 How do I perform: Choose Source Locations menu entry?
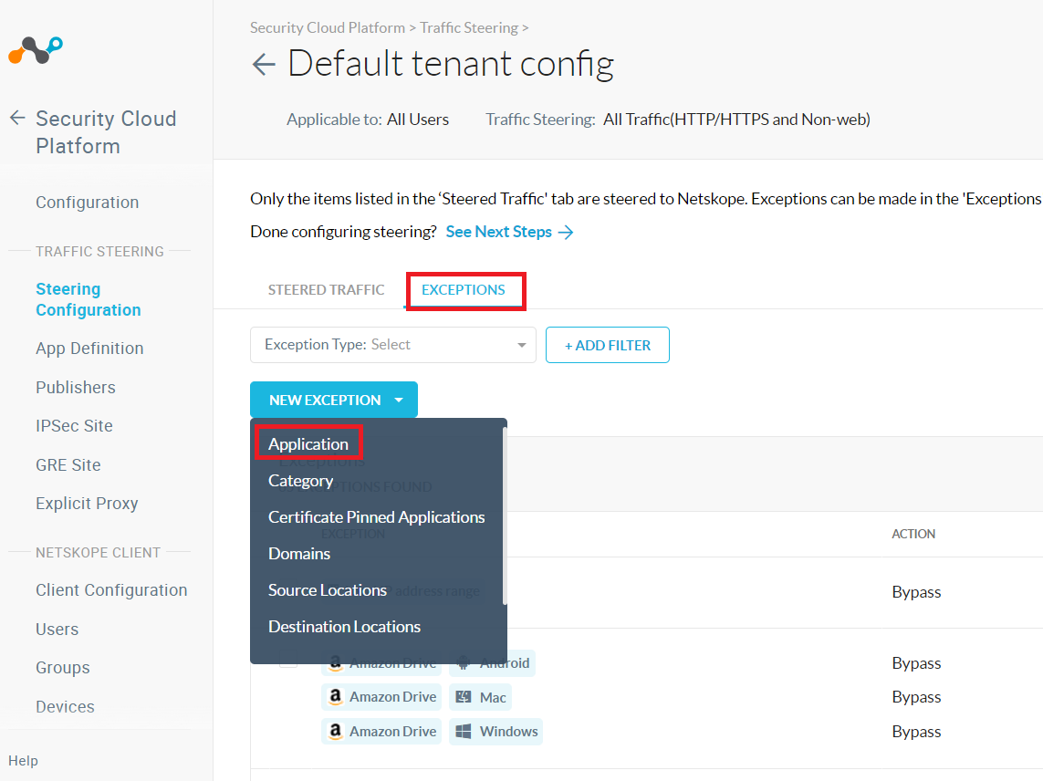pyautogui.click(x=328, y=590)
